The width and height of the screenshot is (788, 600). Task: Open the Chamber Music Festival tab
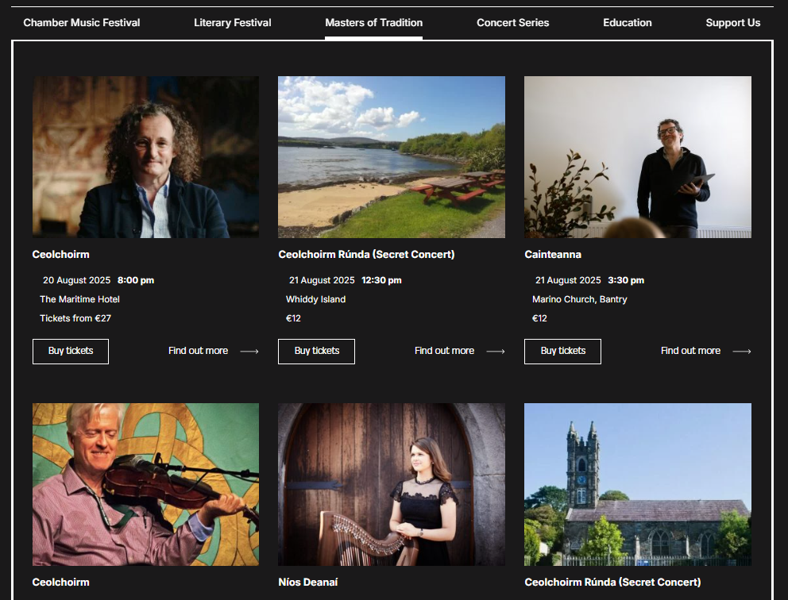[81, 22]
